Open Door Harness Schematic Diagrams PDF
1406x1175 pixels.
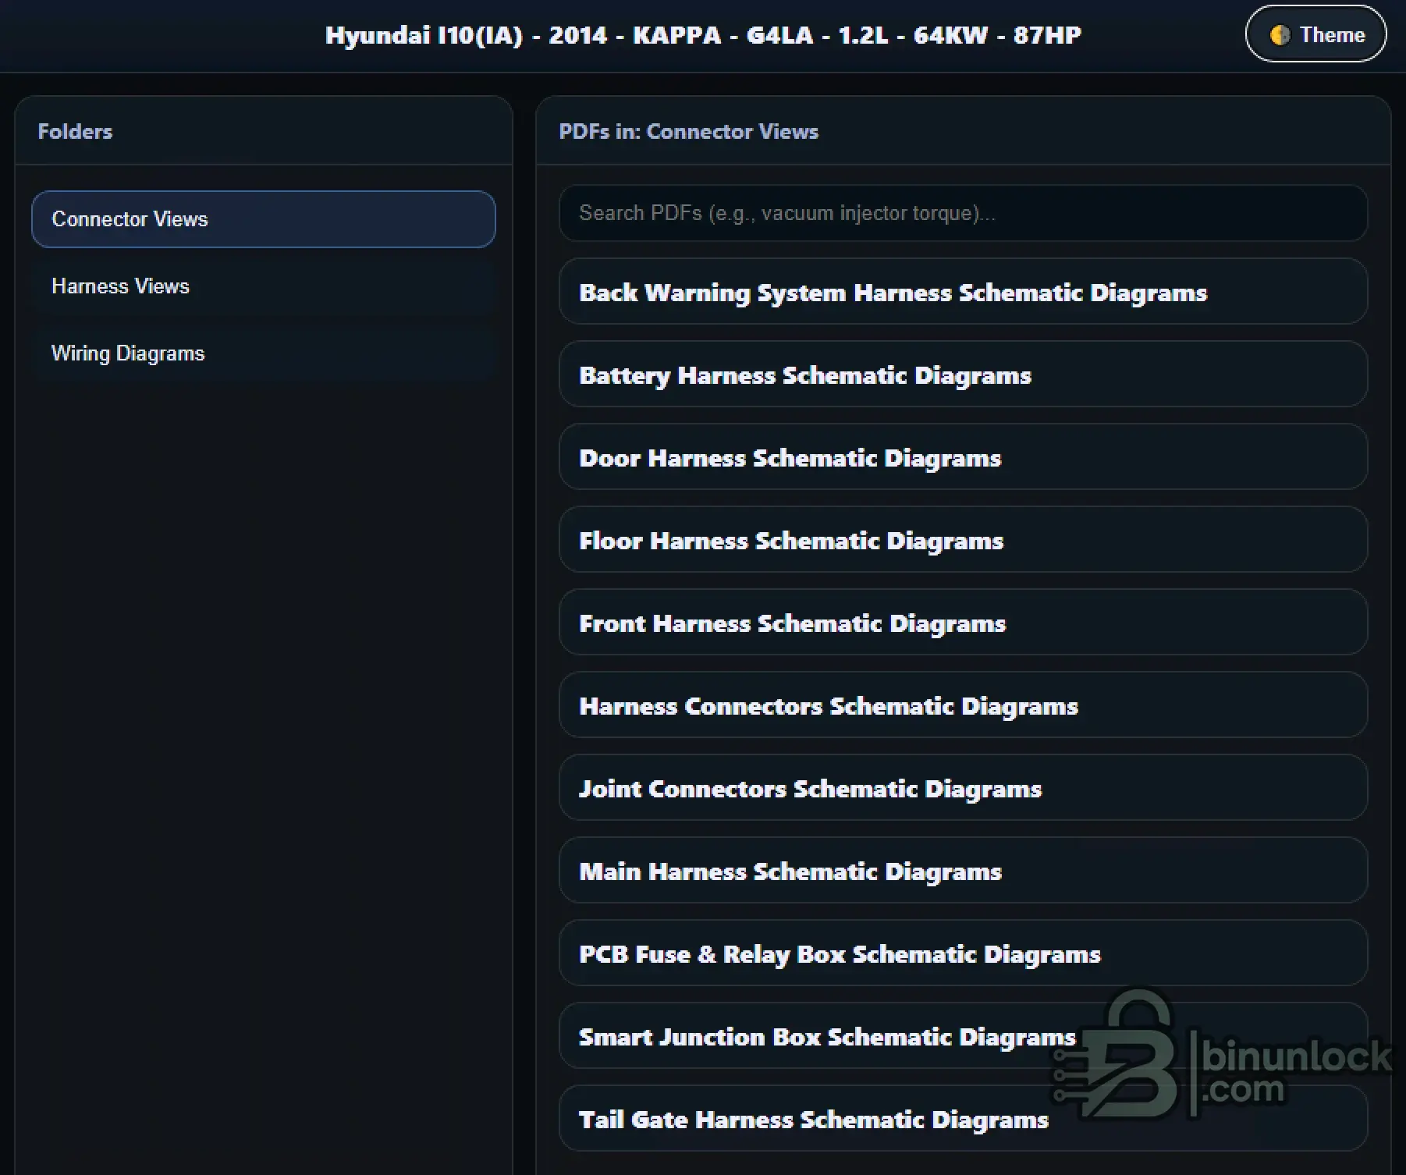[x=963, y=457]
